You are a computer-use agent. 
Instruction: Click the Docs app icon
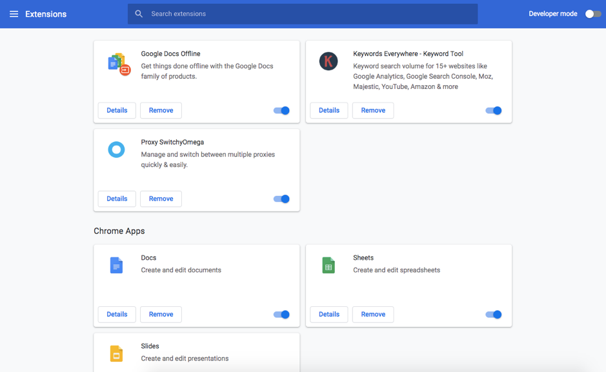[116, 265]
